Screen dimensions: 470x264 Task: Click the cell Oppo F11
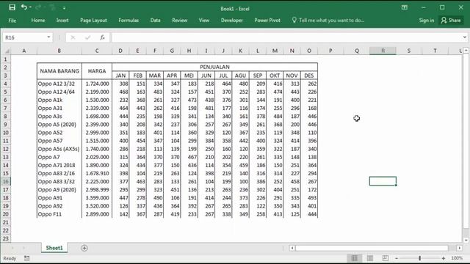pyautogui.click(x=59, y=214)
